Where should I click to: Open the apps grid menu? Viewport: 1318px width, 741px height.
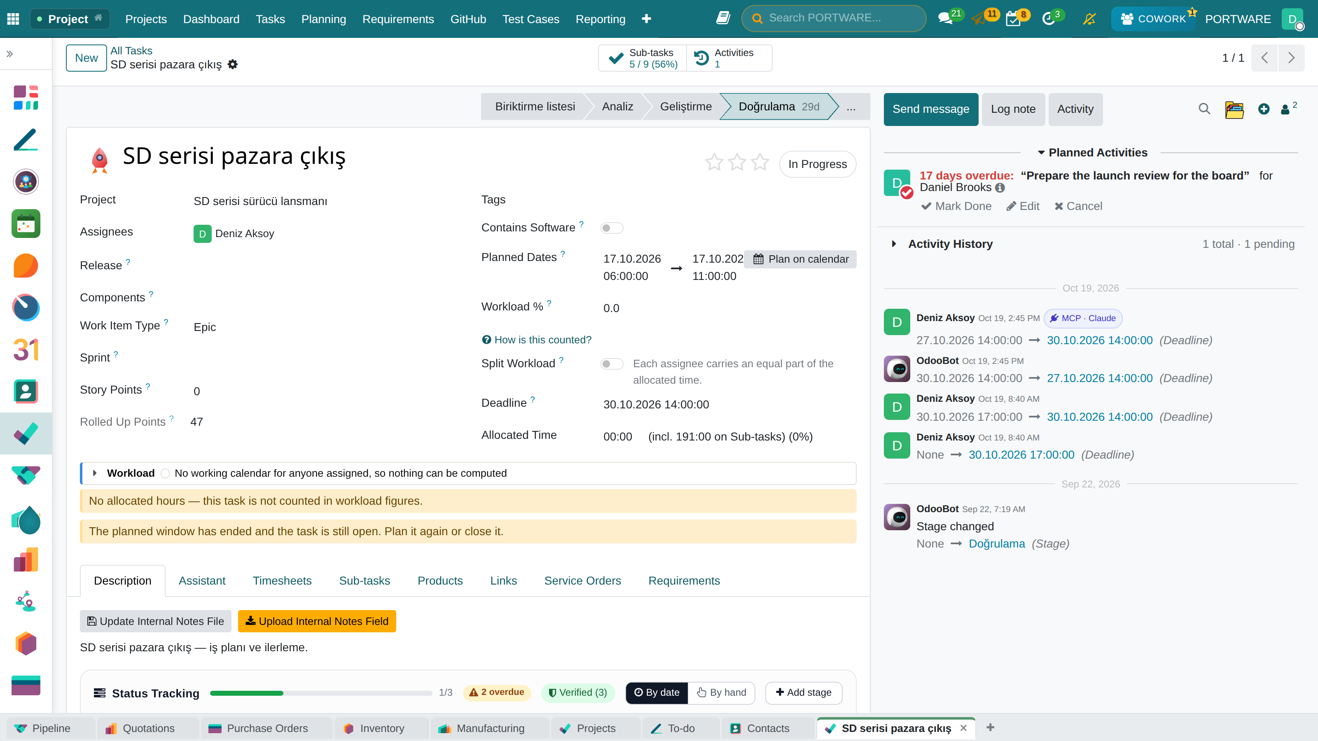(13, 19)
